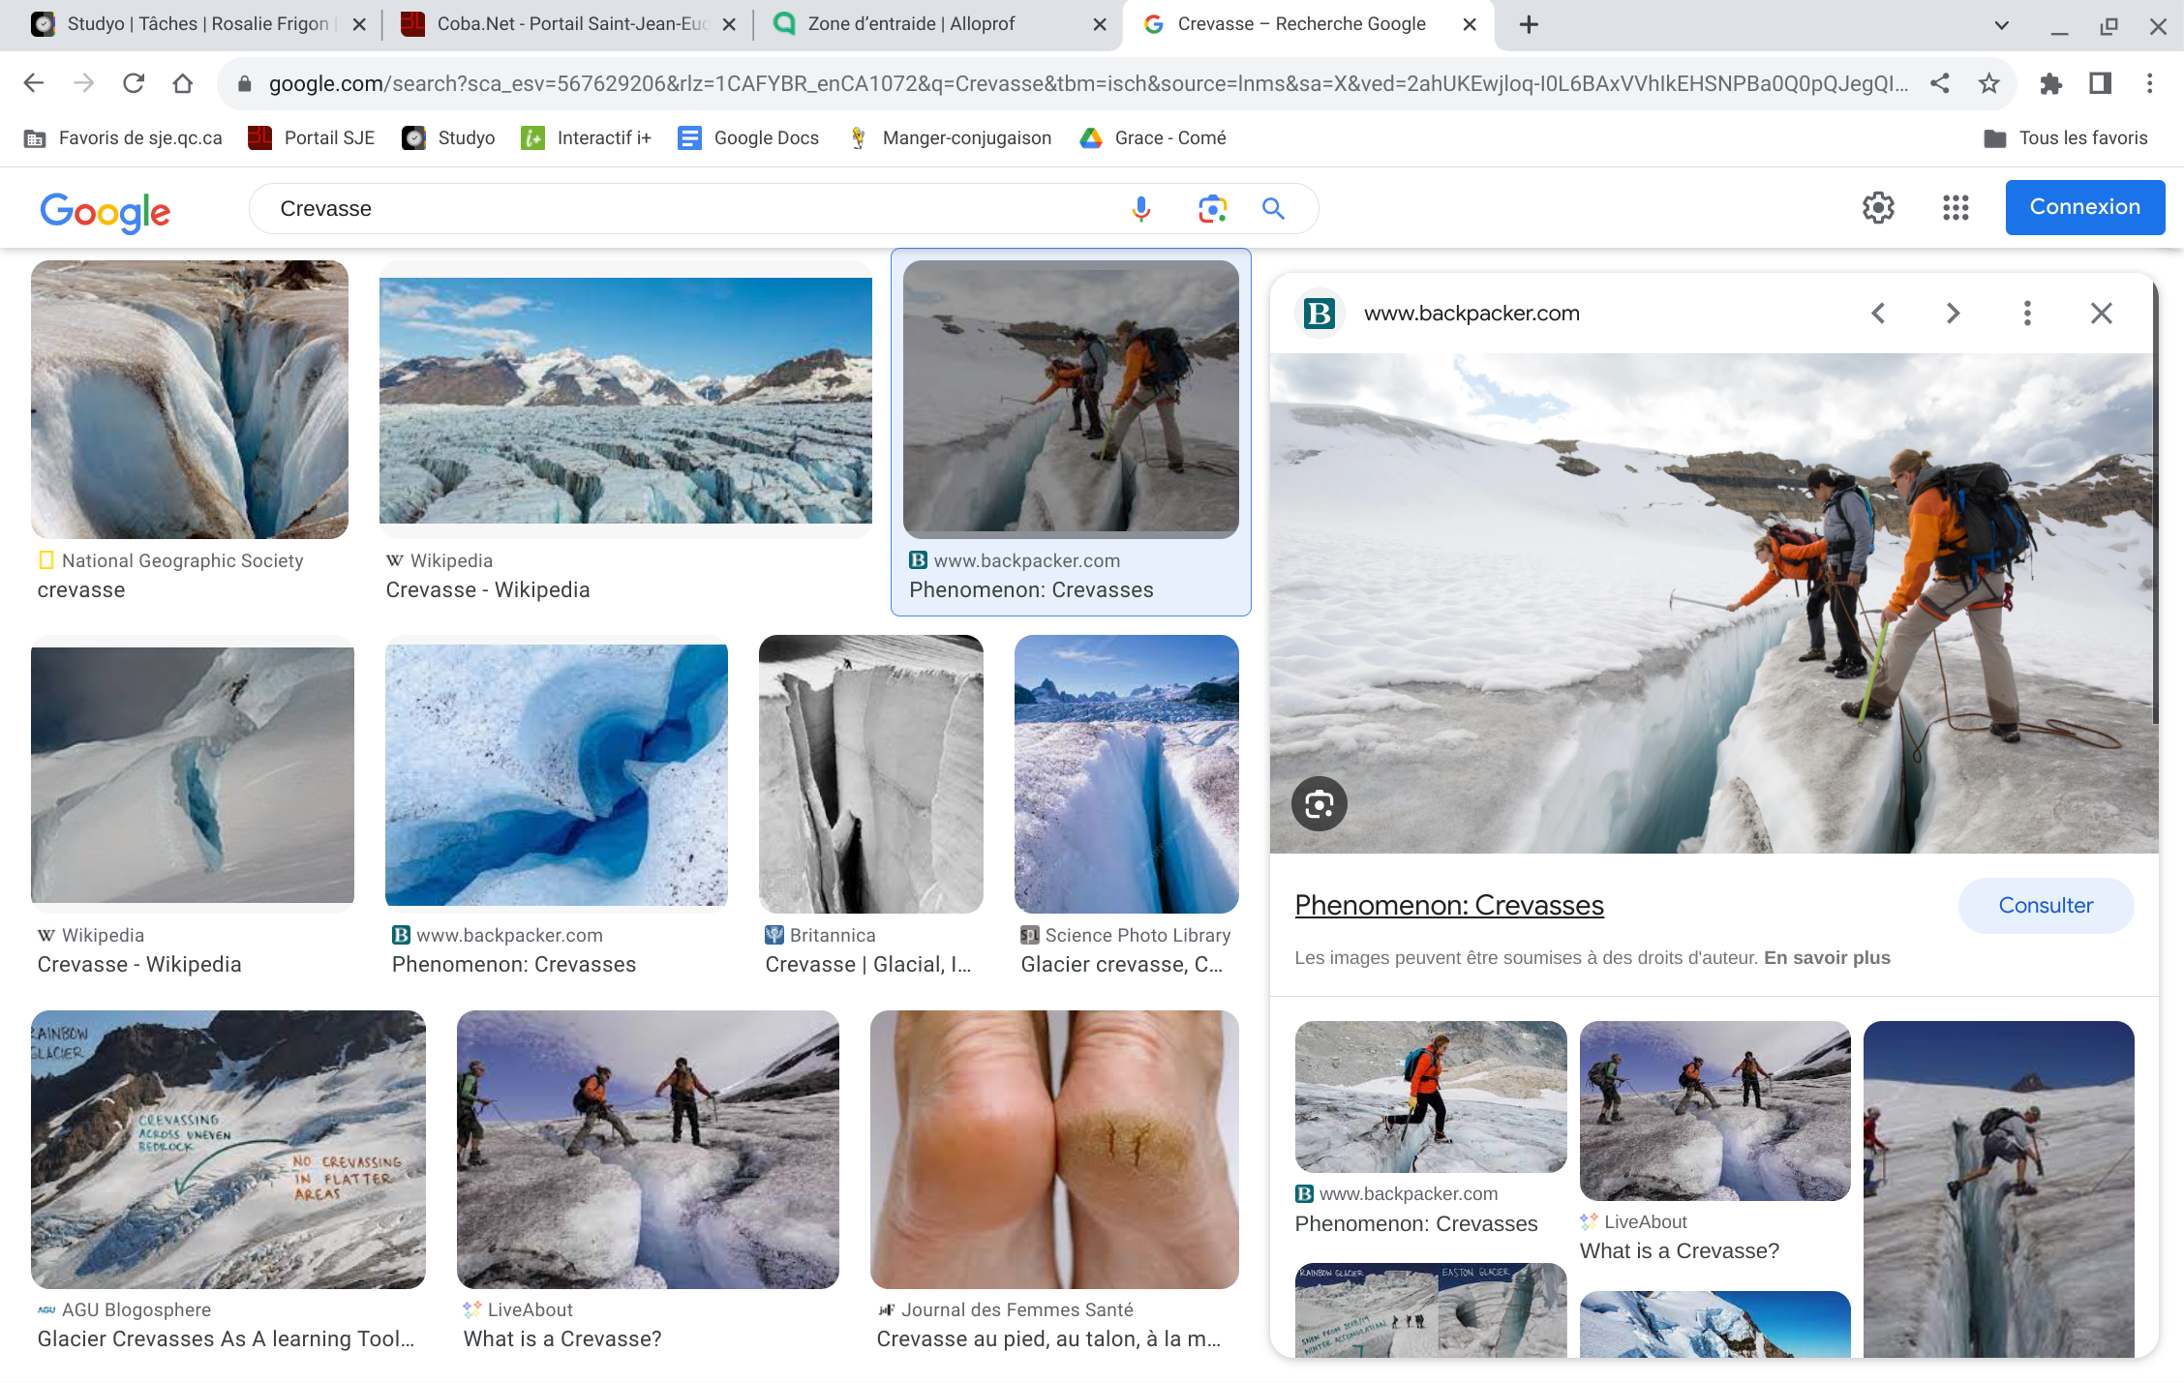The height and width of the screenshot is (1382, 2184).
Task: Open Chrome three-dot main menu
Action: 2149,83
